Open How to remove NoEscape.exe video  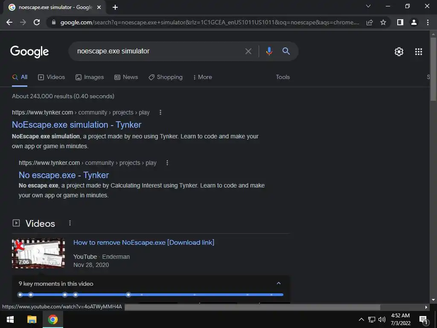(144, 243)
